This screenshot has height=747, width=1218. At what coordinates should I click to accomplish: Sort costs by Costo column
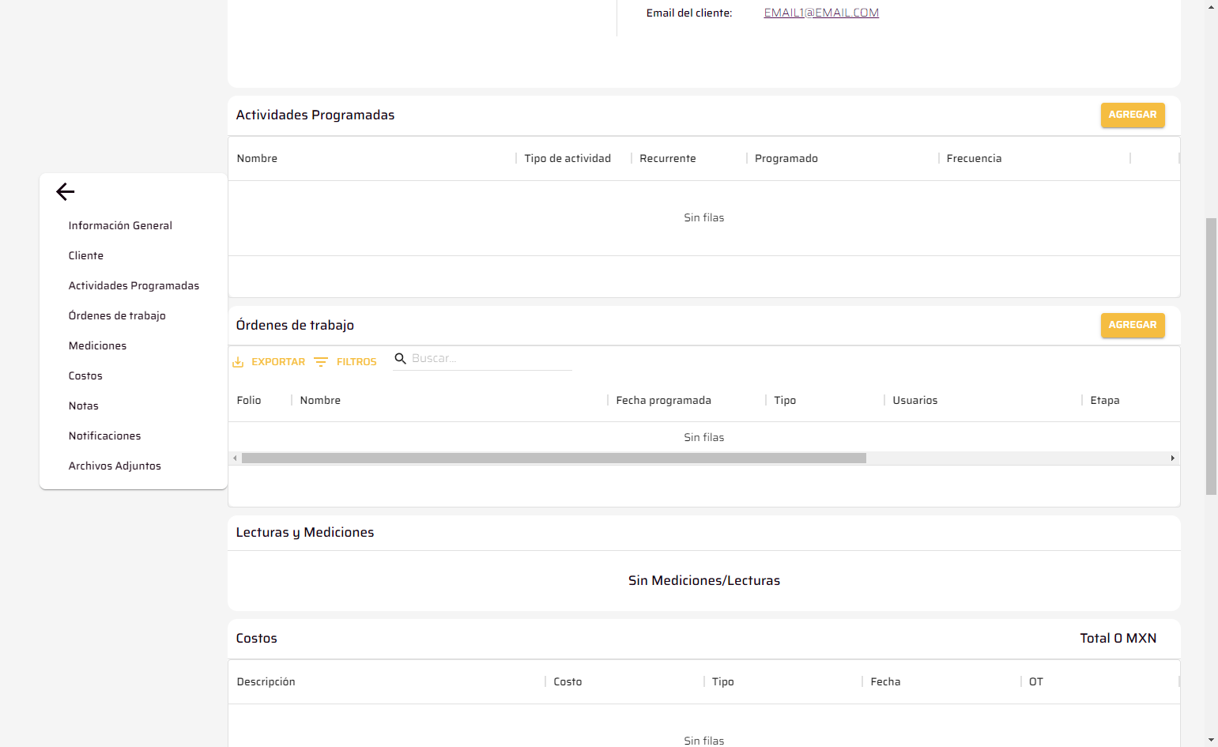[x=568, y=681]
